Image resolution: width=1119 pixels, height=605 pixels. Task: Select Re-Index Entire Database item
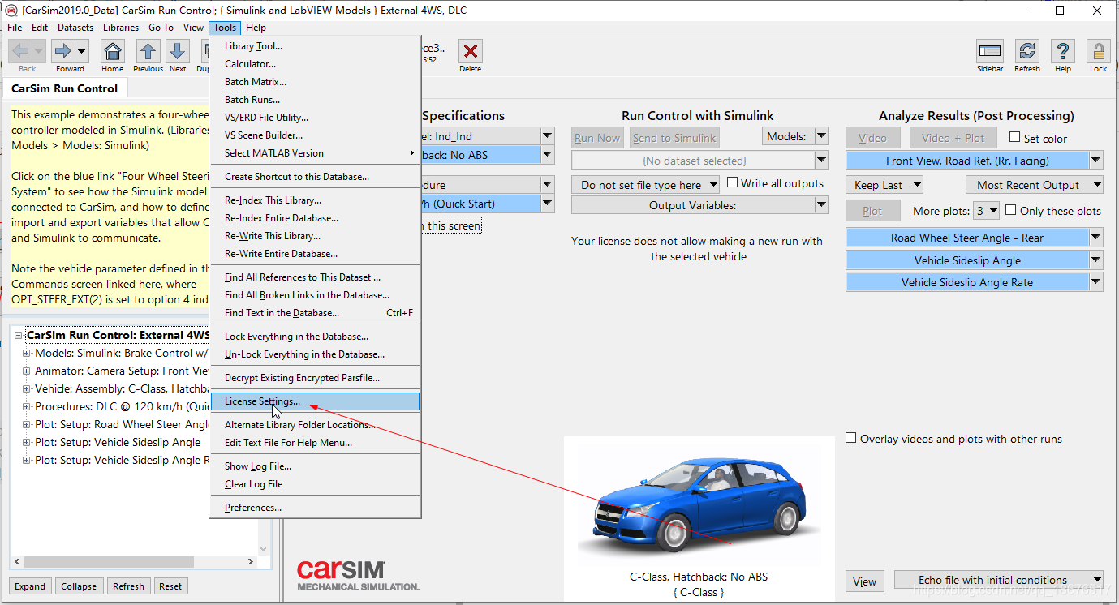pyautogui.click(x=315, y=218)
